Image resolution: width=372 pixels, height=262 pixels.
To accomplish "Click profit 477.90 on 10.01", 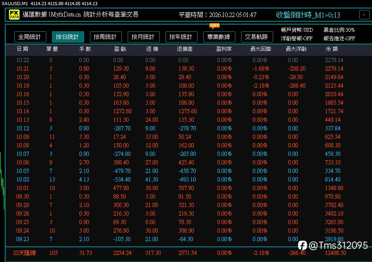I will 121,188.
